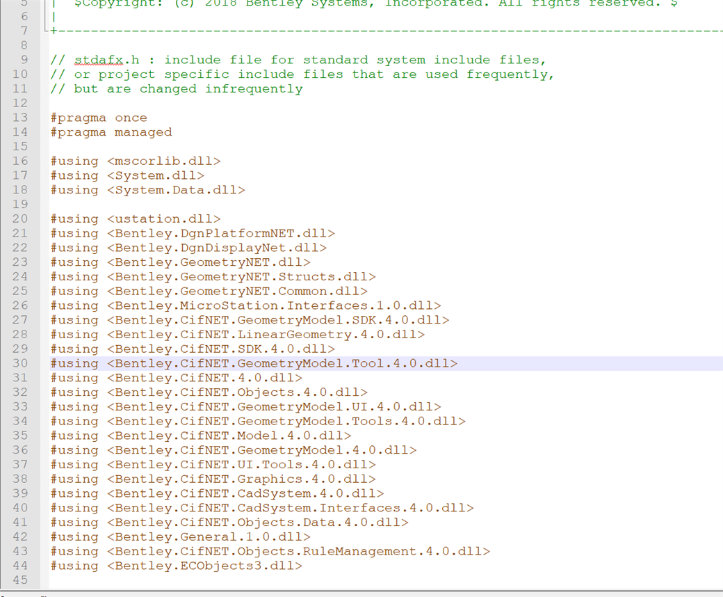The width and height of the screenshot is (723, 597).
Task: Click the Bentley.CifNET.LinearGeometry.4.0.dll line
Action: 238,335
